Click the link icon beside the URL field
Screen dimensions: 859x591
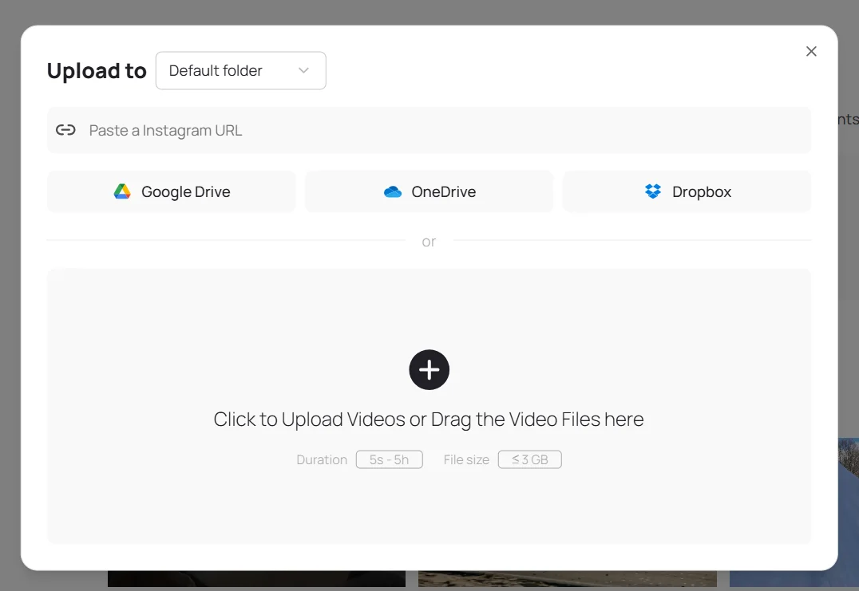[x=65, y=129]
